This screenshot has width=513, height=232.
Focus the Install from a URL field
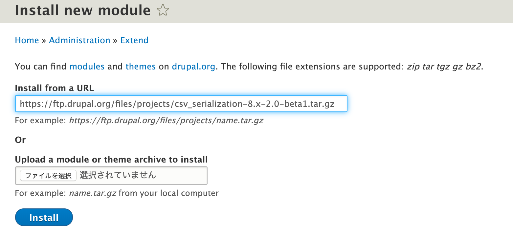coord(181,104)
